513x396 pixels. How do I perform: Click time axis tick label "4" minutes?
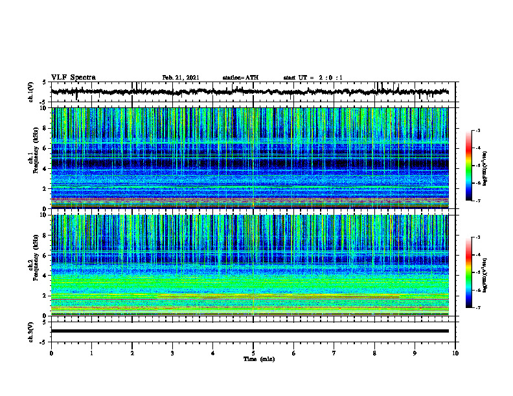(213, 353)
